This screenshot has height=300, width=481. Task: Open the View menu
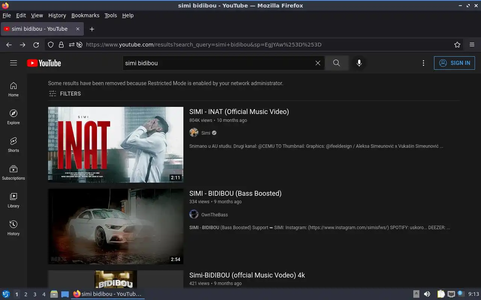tap(37, 15)
